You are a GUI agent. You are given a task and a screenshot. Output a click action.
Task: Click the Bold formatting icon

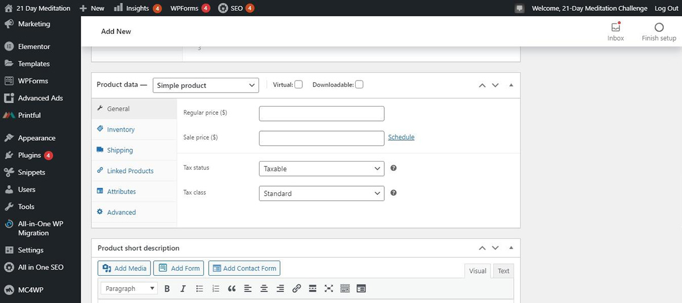167,288
